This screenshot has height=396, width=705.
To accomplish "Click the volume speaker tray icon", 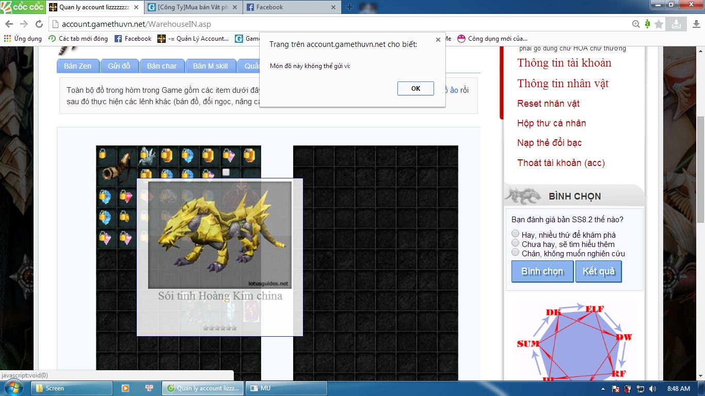I will click(652, 389).
